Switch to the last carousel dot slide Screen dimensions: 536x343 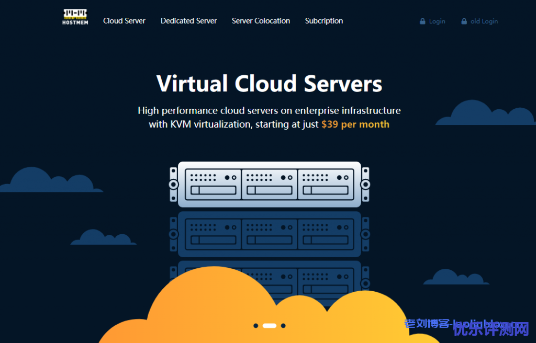[283, 326]
